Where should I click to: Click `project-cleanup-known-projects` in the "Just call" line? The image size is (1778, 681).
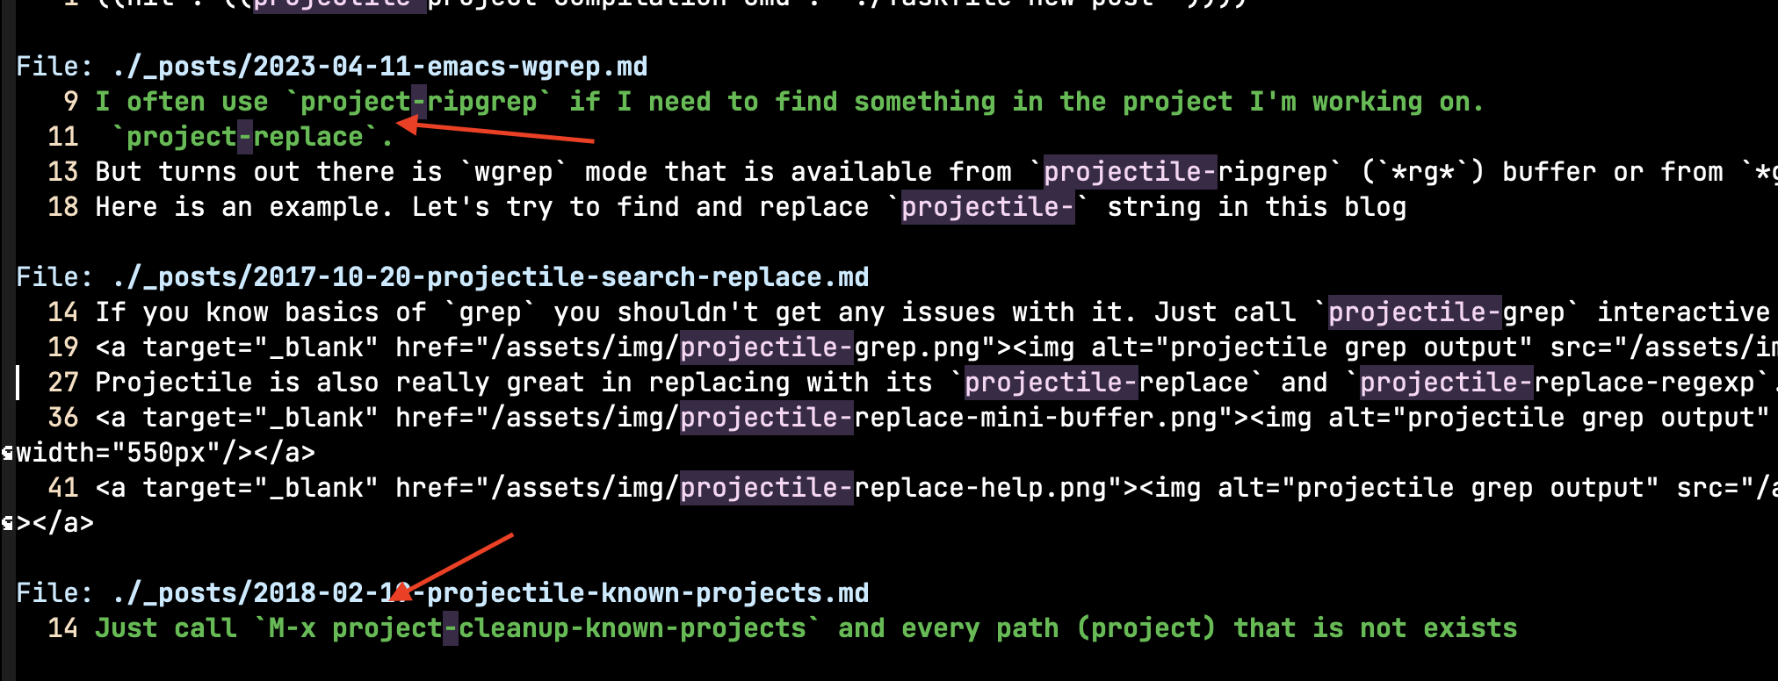point(569,628)
